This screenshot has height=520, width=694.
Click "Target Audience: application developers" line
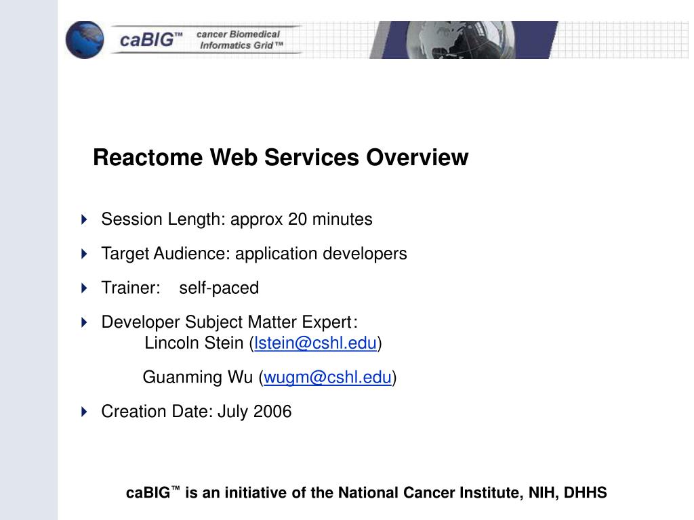click(254, 254)
